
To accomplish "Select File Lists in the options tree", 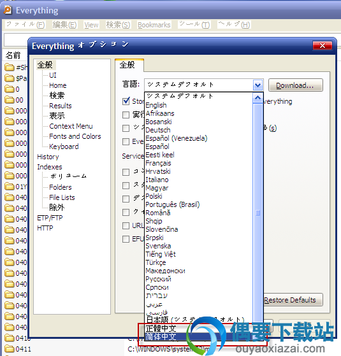I will tap(62, 197).
